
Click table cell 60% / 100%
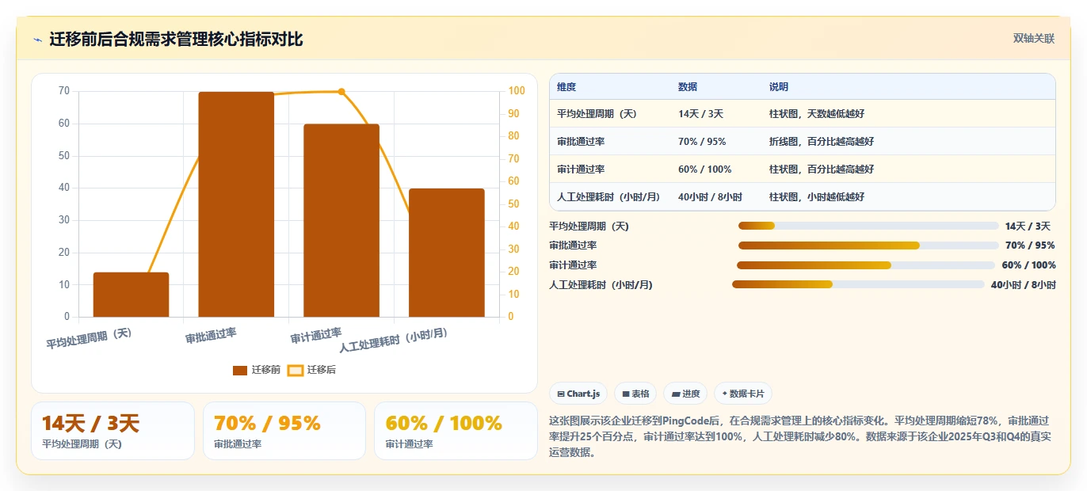tap(705, 169)
